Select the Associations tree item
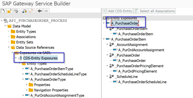Viewport: 193px width, 98px height. (x=26, y=37)
